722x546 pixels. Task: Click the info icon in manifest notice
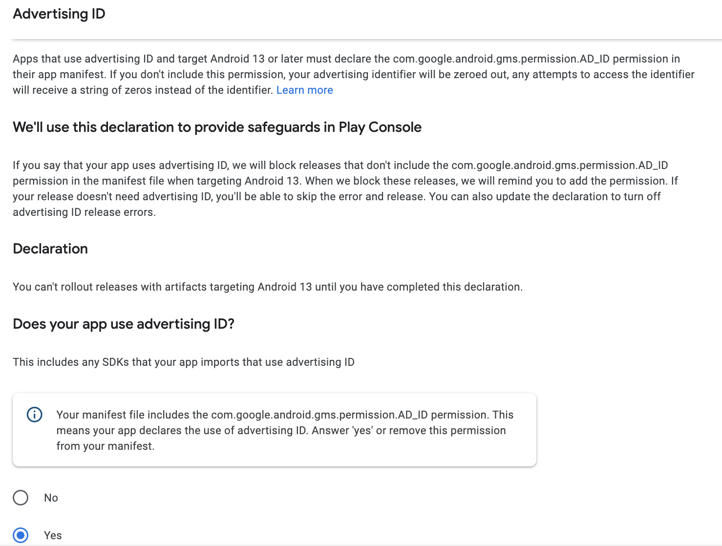pyautogui.click(x=34, y=415)
